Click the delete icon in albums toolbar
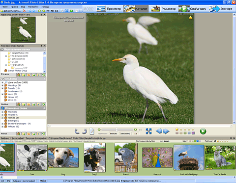Viewport: 236px width, 183px height. (x=29, y=105)
